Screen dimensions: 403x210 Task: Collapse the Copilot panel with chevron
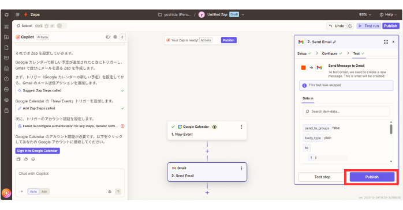tap(122, 37)
